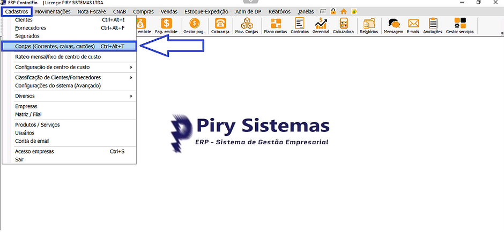
Task: Open the Gerencial chart icon
Action: (321, 26)
